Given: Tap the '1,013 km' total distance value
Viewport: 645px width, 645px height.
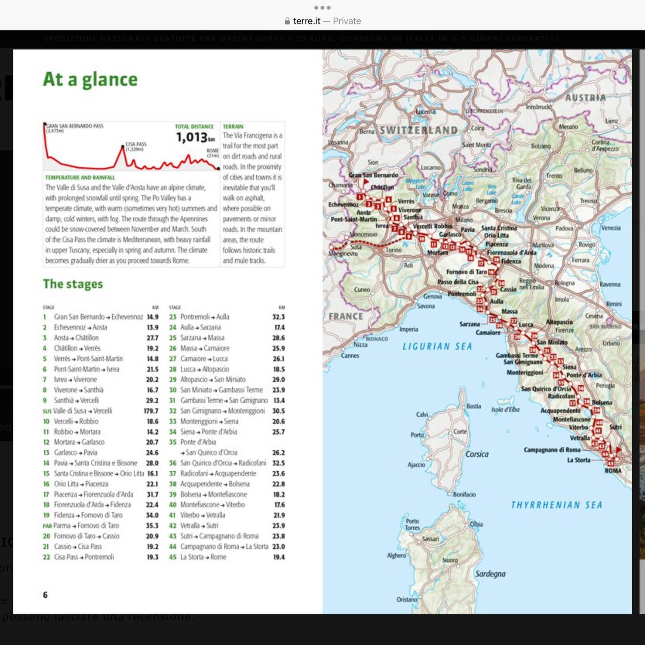Looking at the screenshot, I should click(x=195, y=137).
